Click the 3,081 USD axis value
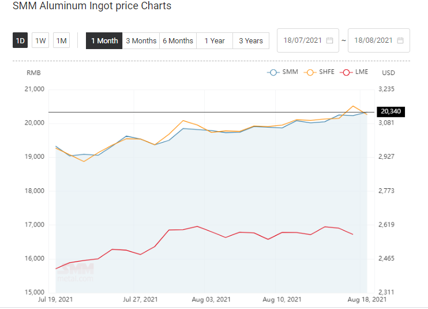Viewport: 428px width, 309px height. click(386, 122)
